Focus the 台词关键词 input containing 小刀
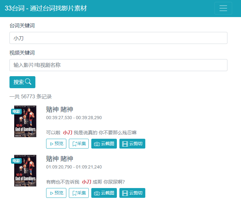 point(118,38)
